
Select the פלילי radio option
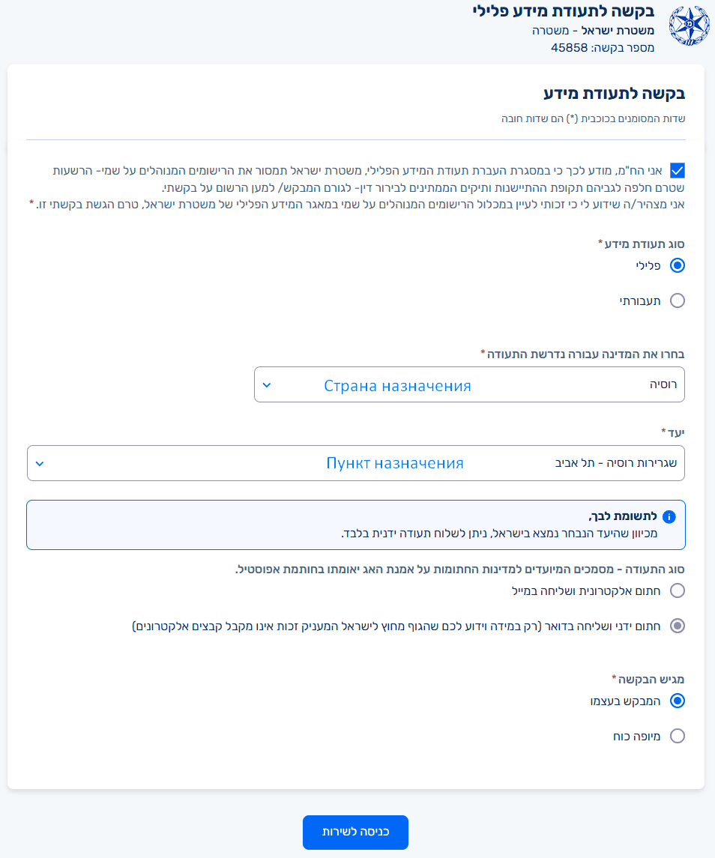coord(678,265)
